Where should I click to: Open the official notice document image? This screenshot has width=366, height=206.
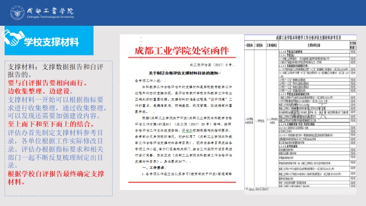pos(182,112)
